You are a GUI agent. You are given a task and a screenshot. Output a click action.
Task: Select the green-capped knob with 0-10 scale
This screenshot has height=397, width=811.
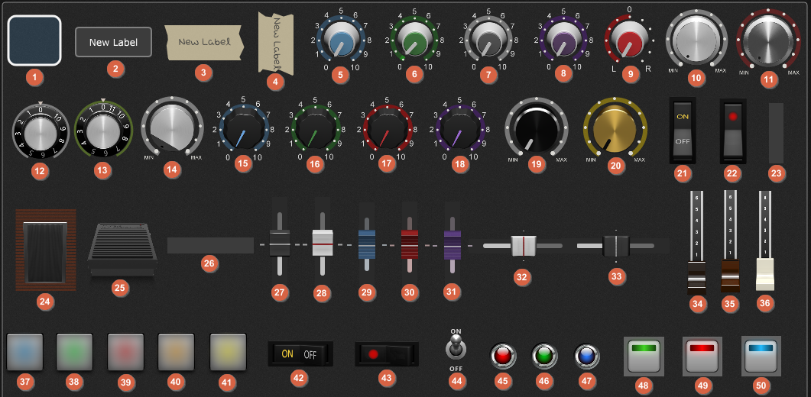414,40
